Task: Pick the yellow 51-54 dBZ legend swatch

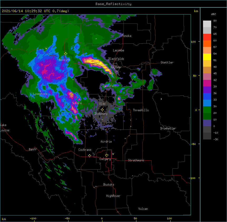Action: (207, 57)
